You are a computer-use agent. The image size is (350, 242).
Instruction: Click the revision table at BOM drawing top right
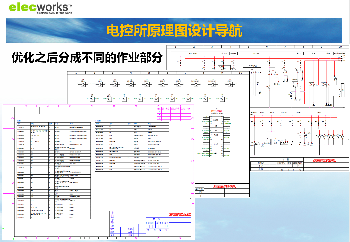point(174,114)
